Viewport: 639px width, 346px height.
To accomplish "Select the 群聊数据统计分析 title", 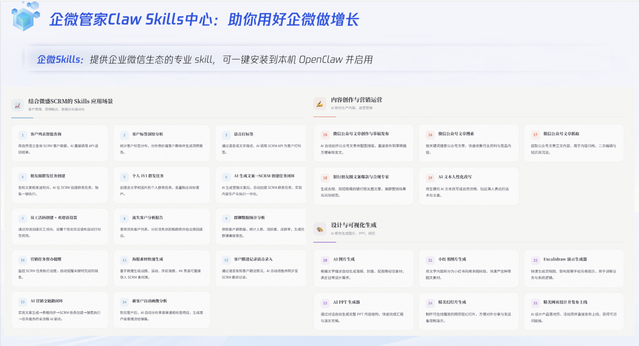I will tap(249, 217).
